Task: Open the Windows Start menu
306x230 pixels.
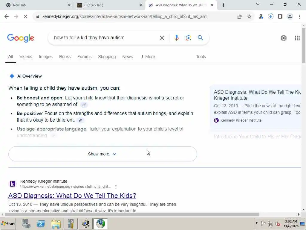Action: pyautogui.click(x=8, y=224)
